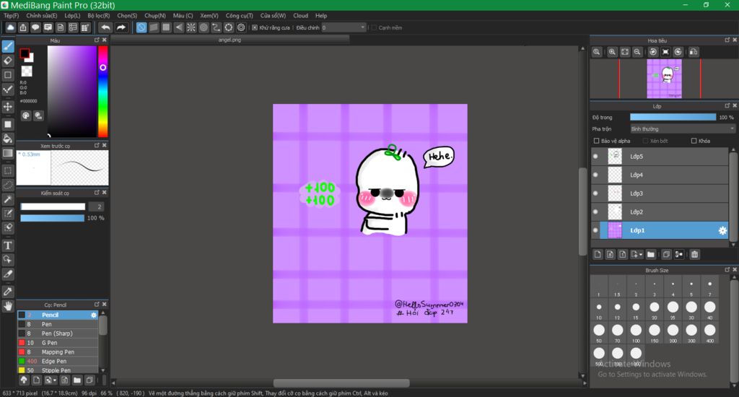Viewport: 739px width, 397px height.
Task: Open Pha trộn blend mode dropdown
Action: point(683,128)
